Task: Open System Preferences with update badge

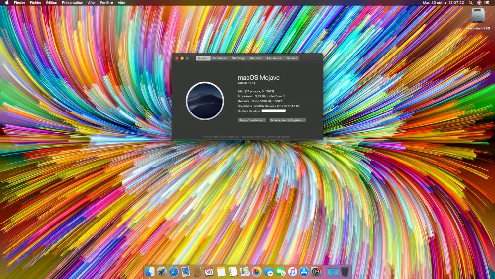Action: 316,272
